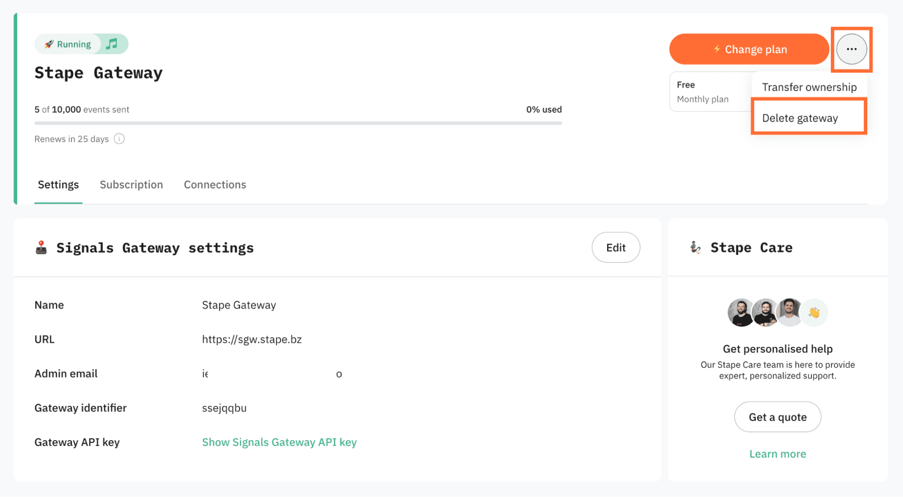Image resolution: width=903 pixels, height=497 pixels.
Task: Click the 'Get personalised help' heading
Action: coord(777,349)
